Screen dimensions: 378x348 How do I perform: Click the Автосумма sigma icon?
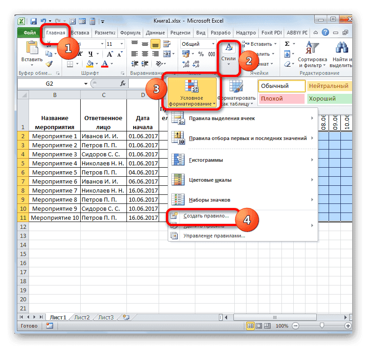pos(287,44)
